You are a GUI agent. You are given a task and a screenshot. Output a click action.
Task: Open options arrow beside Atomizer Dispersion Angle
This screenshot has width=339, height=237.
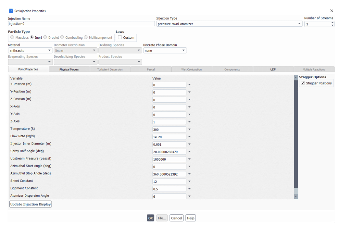[x=189, y=196]
